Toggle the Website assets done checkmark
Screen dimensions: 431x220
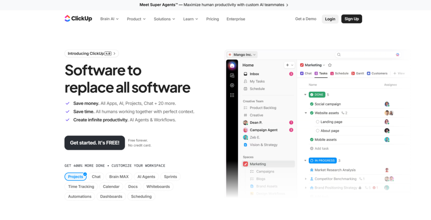pos(311,113)
